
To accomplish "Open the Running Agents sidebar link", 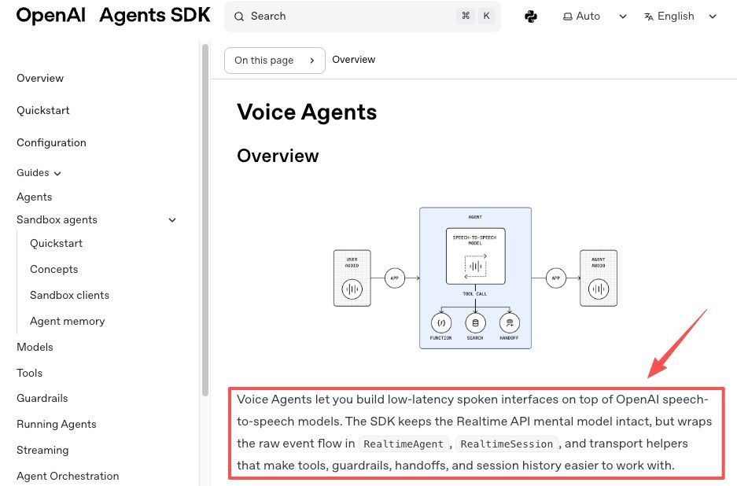I will click(57, 424).
